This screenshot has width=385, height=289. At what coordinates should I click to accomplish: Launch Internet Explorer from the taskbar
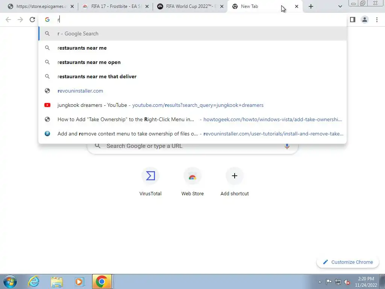[33, 281]
